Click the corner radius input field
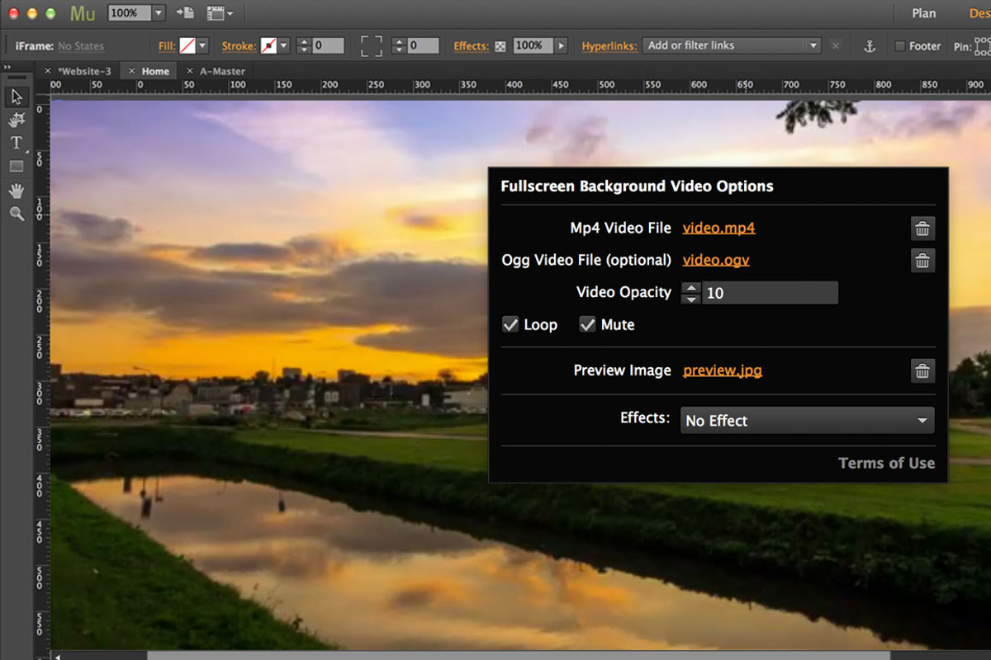Viewport: 991px width, 660px height. click(424, 46)
